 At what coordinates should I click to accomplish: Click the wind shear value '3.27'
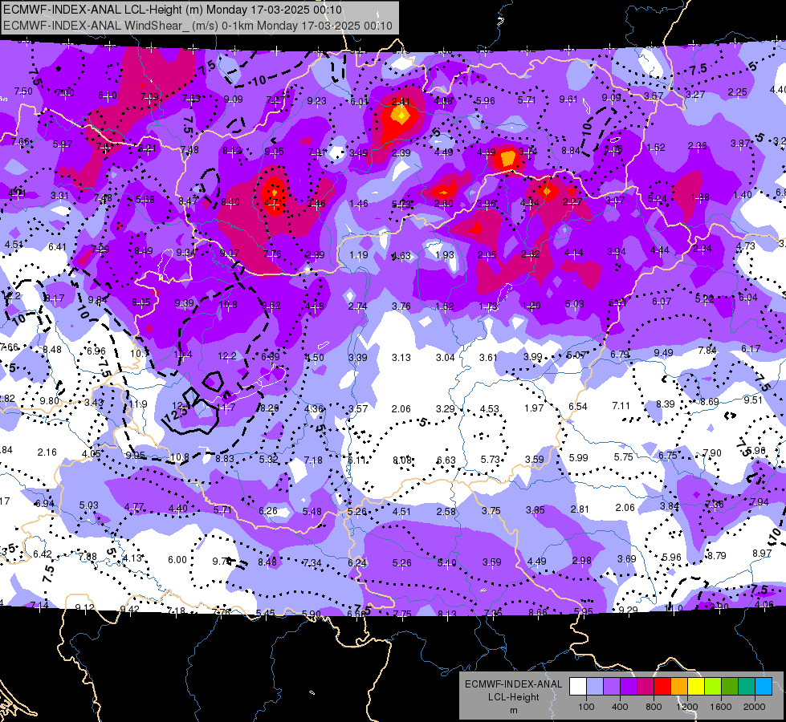pyautogui.click(x=695, y=94)
